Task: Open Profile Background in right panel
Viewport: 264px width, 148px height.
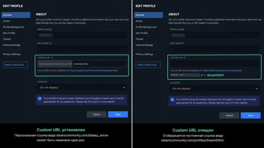Action: 146,27
